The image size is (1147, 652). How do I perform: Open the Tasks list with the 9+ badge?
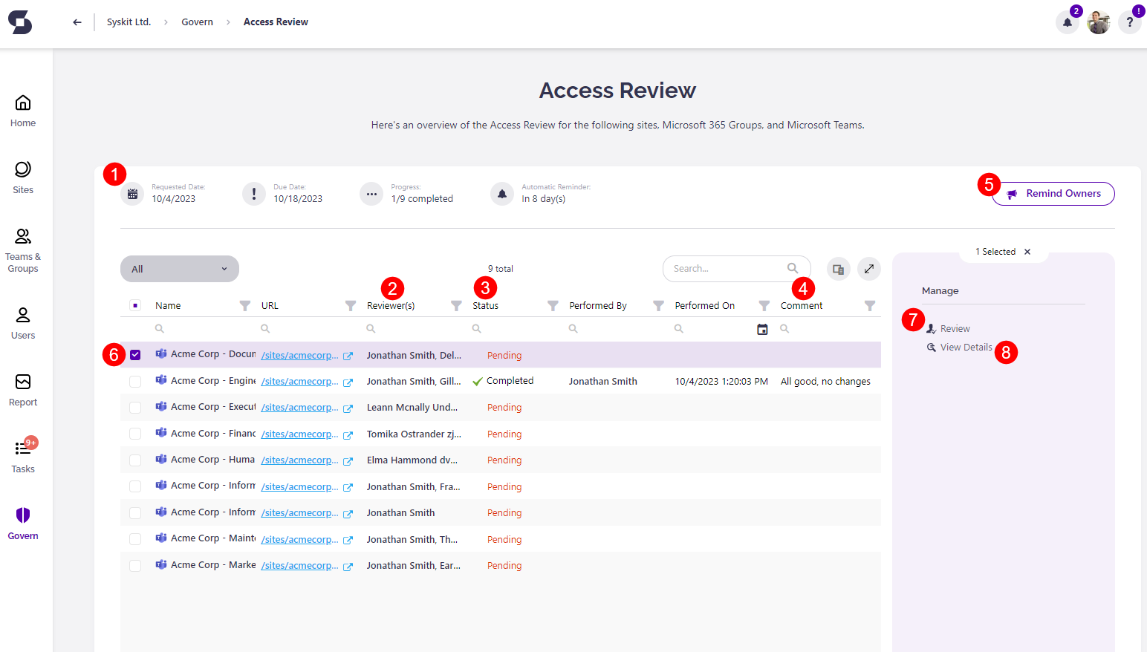pos(22,456)
